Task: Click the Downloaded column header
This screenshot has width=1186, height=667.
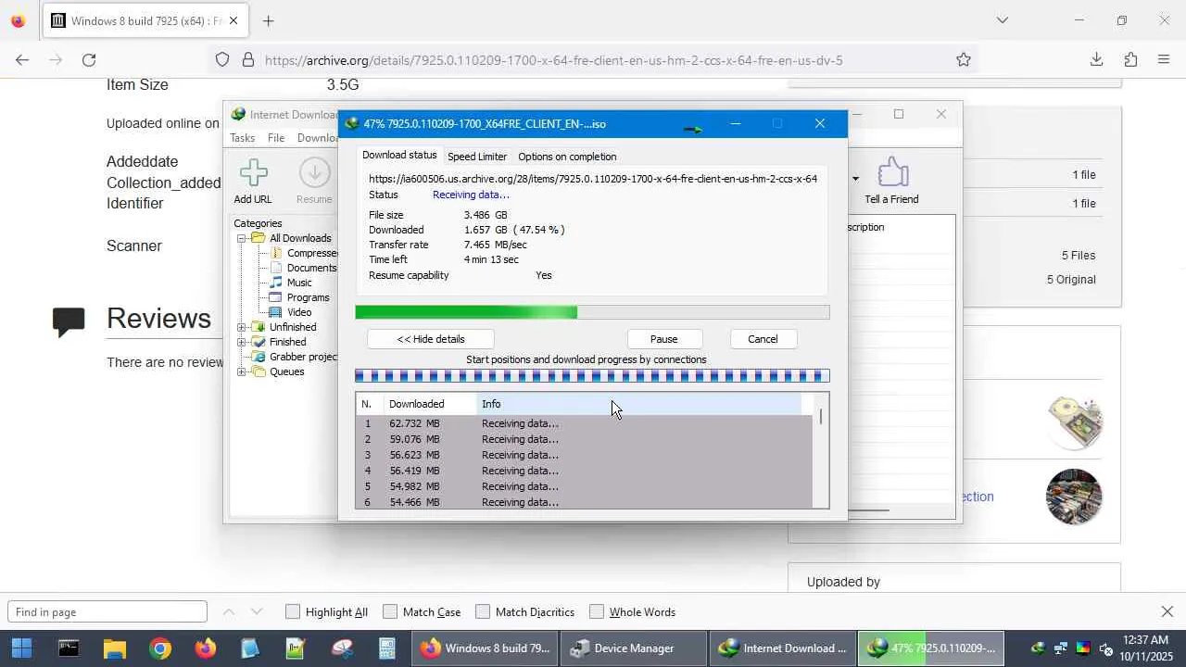Action: tap(430, 404)
